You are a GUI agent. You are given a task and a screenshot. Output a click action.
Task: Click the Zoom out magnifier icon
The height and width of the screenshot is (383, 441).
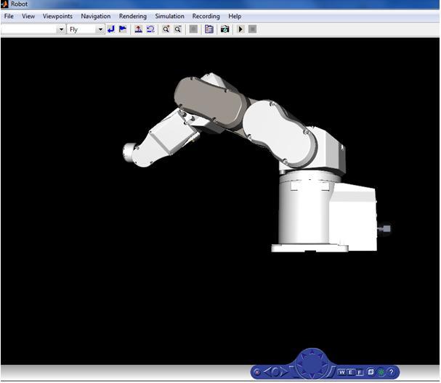coord(178,29)
